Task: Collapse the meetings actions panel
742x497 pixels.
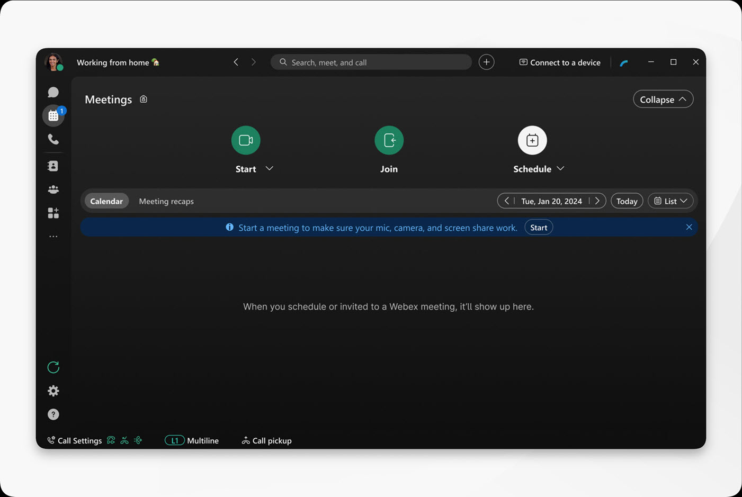Action: (x=663, y=99)
